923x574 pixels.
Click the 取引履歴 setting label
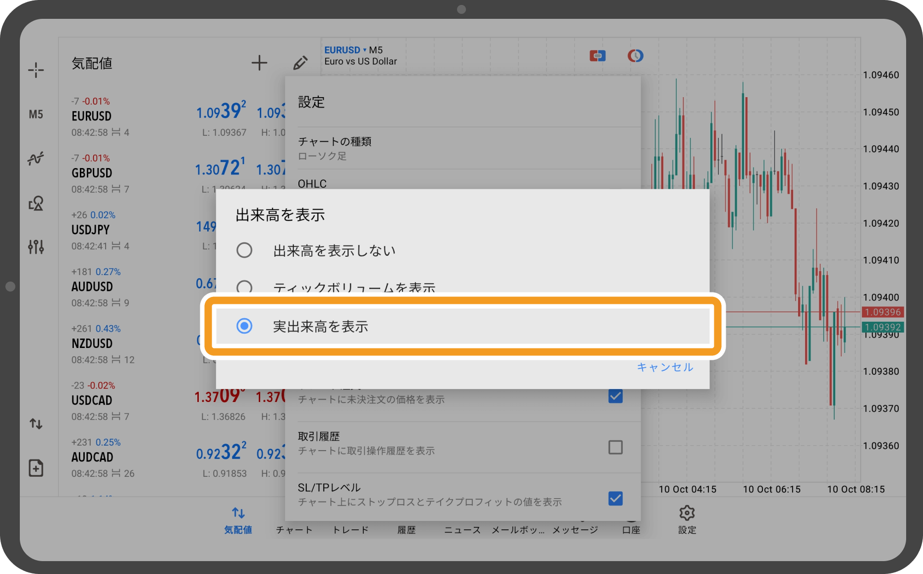click(319, 436)
